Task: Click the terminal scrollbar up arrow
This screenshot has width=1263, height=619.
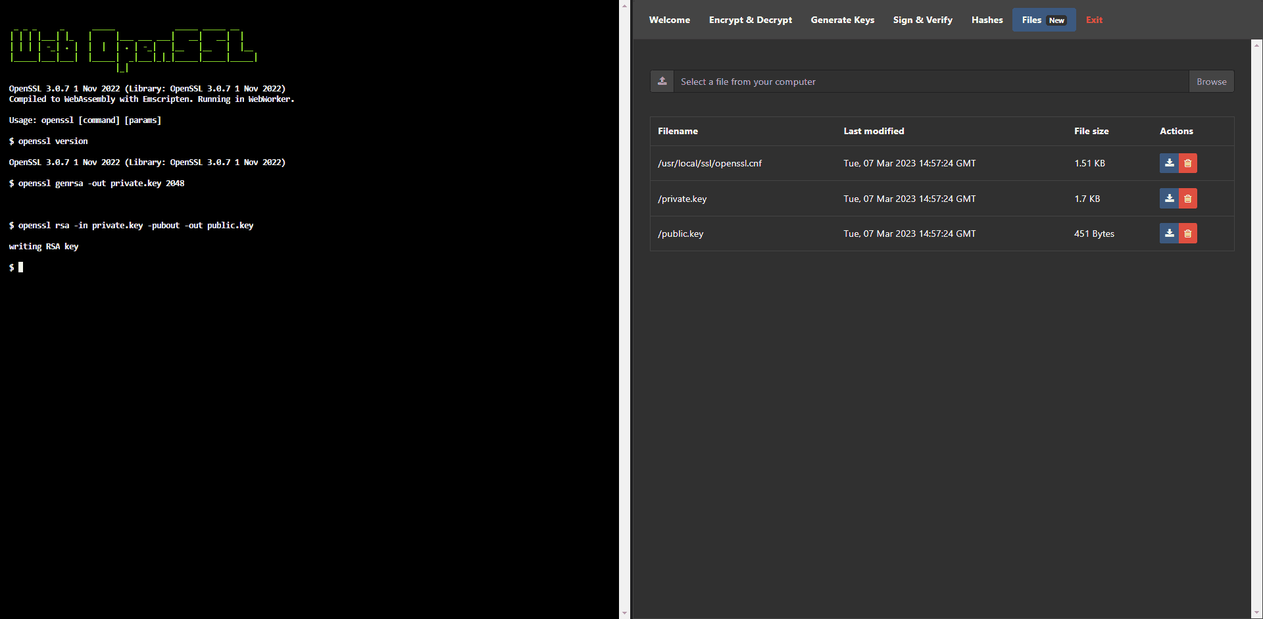Action: (x=624, y=5)
